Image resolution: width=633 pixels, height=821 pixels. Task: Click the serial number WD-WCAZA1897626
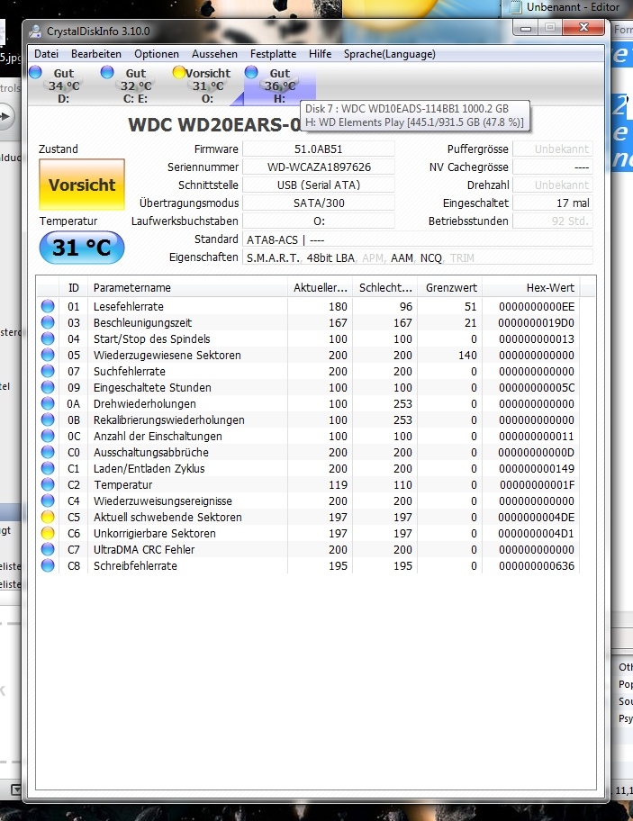319,167
